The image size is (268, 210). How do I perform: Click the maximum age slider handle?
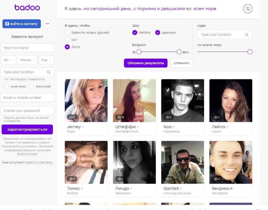click(x=179, y=52)
